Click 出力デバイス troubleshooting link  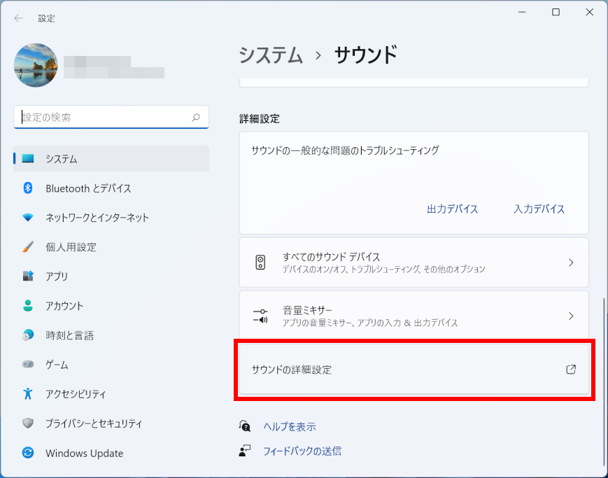tap(452, 209)
